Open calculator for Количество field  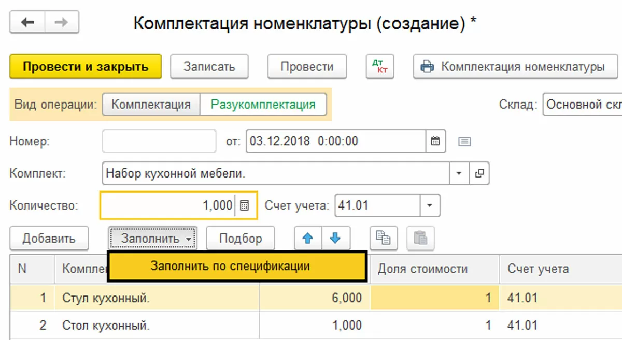click(245, 205)
